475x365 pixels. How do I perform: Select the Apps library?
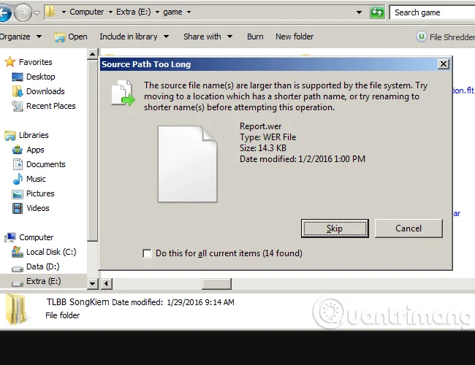click(35, 150)
